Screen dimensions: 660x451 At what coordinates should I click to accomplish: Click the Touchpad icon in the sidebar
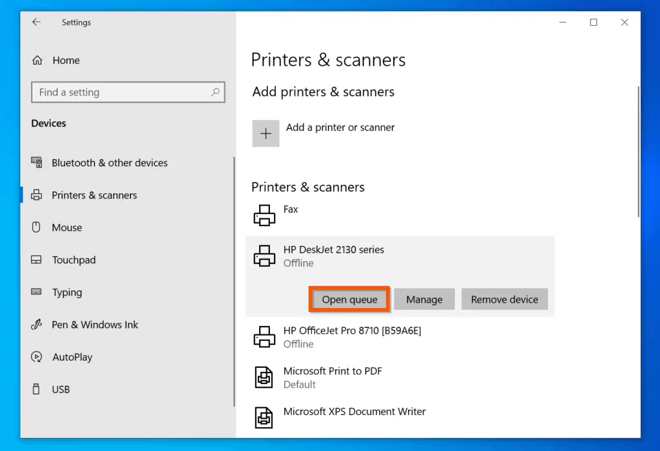click(x=36, y=260)
